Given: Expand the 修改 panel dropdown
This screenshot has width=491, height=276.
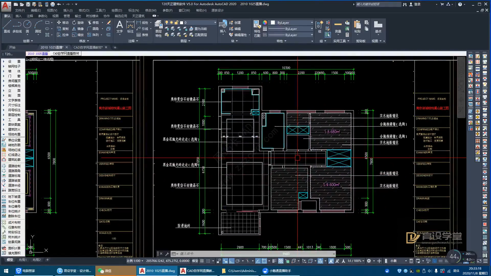Looking at the screenshot, I should (84, 41).
